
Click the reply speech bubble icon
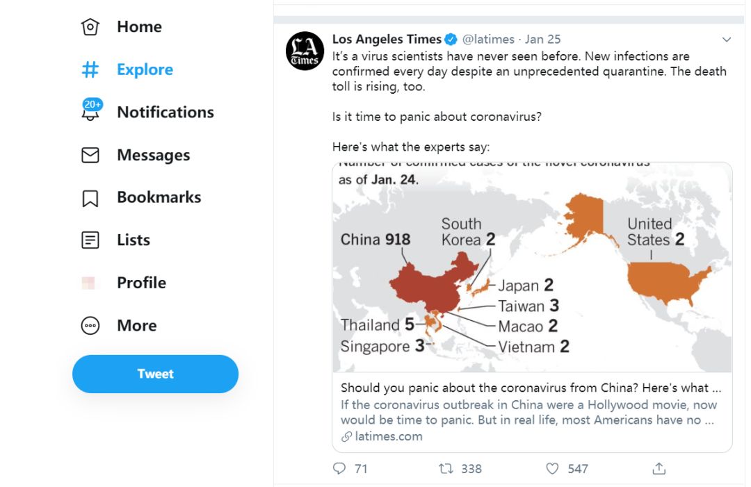[339, 468]
